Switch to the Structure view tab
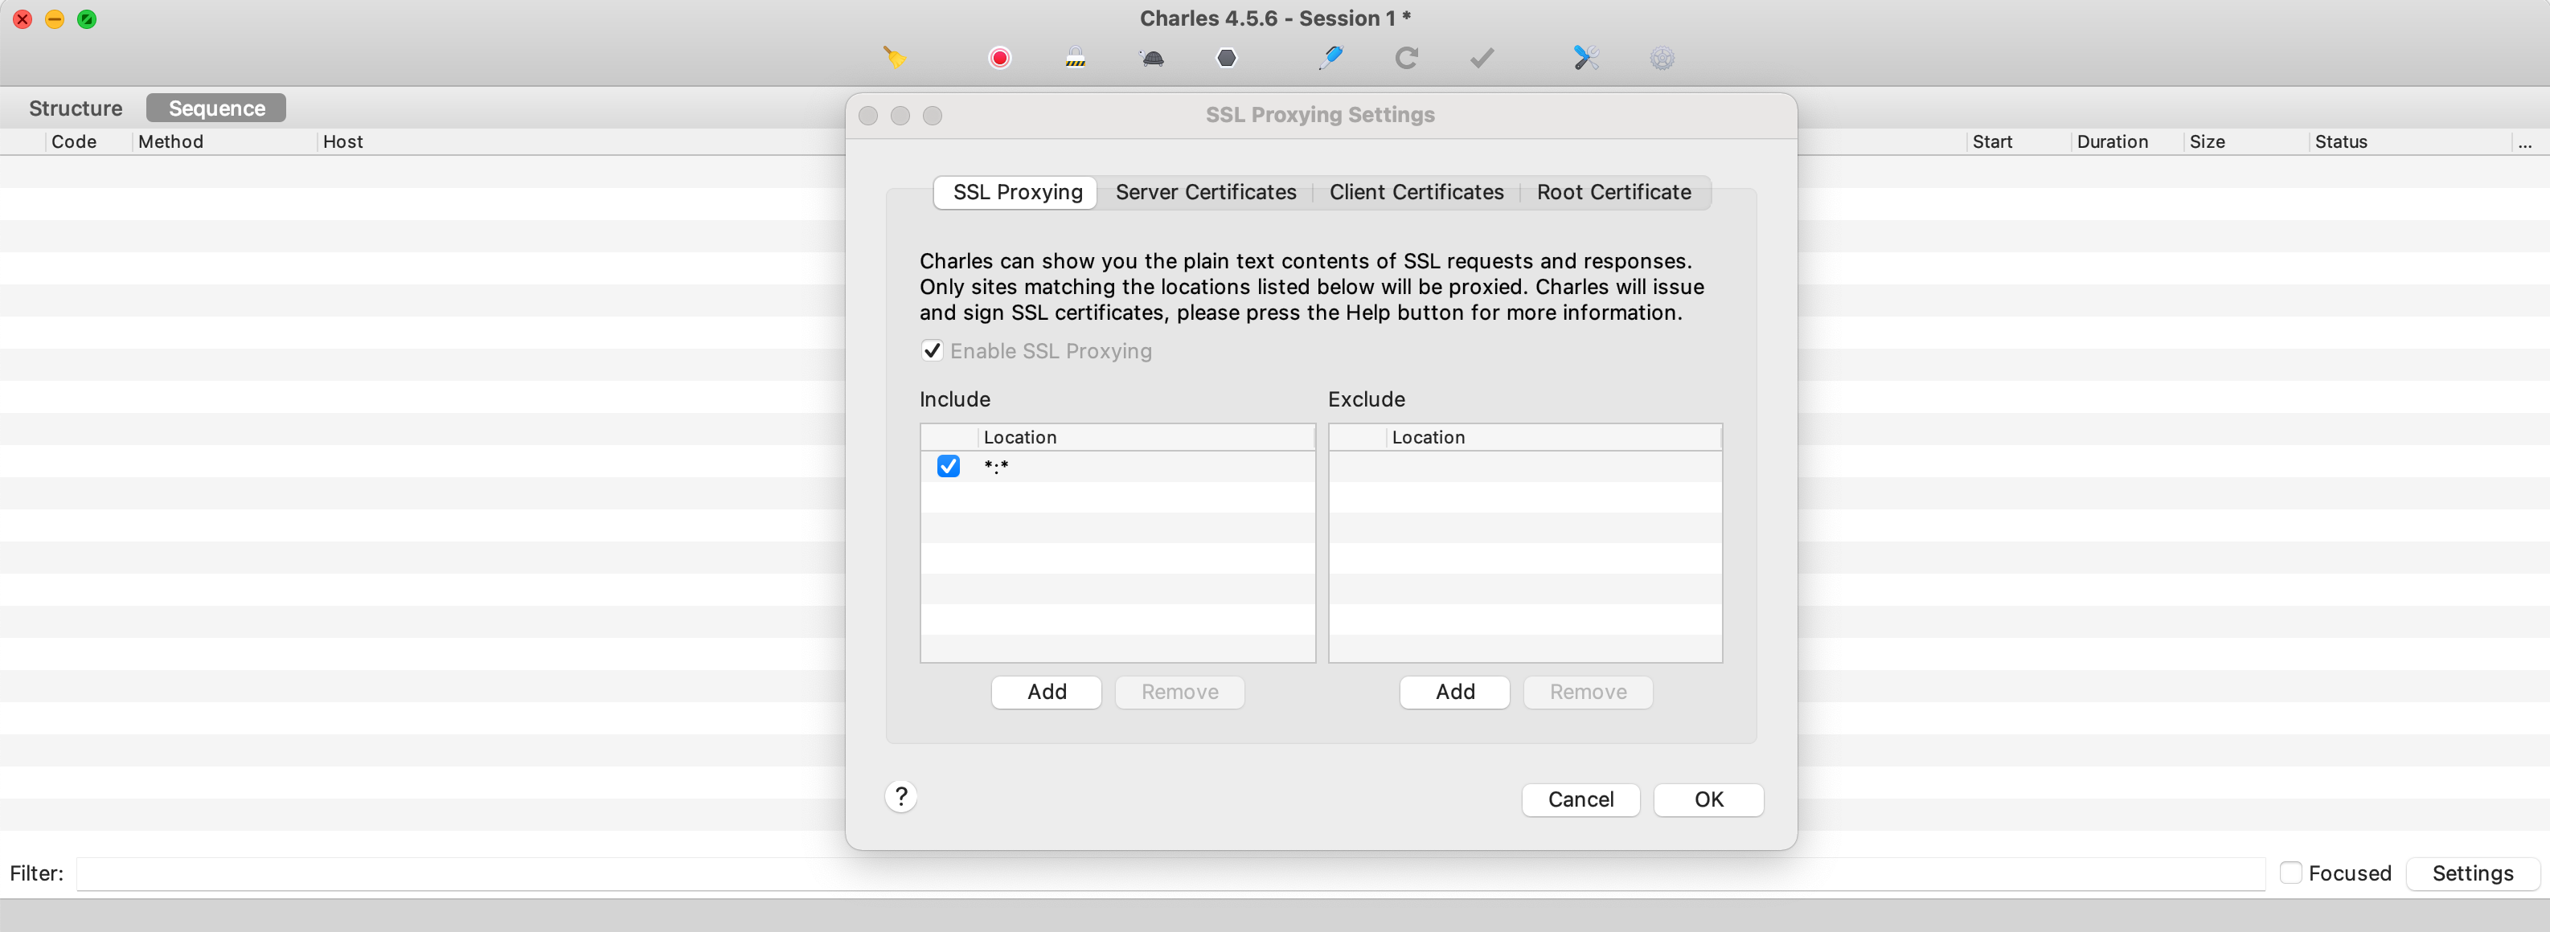Image resolution: width=2550 pixels, height=932 pixels. click(76, 108)
